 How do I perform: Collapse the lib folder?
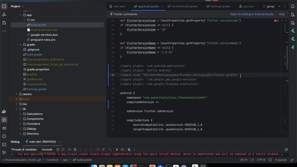17,109
